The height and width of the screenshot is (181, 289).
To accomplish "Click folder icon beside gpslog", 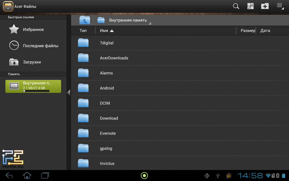I will click(x=83, y=148).
